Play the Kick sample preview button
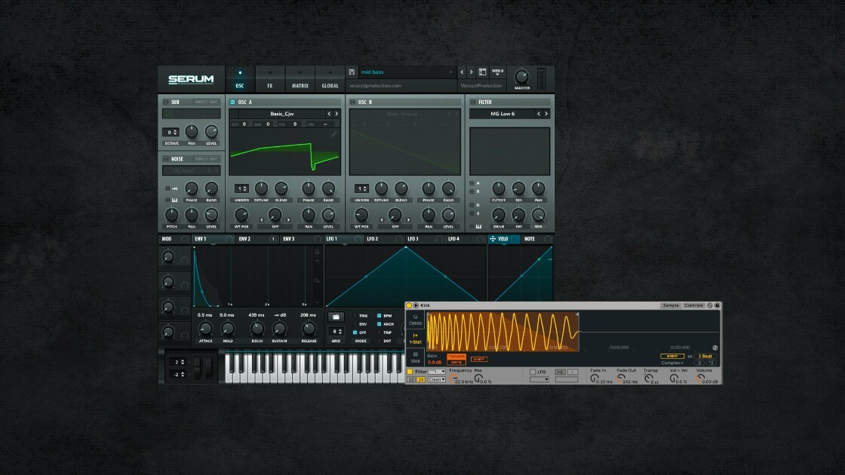Viewport: 845px width, 475px height. coord(416,305)
